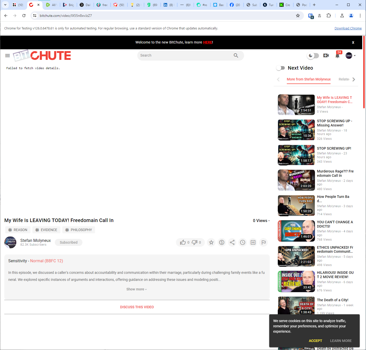Open the tab search dropdown arrow
The width and height of the screenshot is (366, 350).
(5, 5)
